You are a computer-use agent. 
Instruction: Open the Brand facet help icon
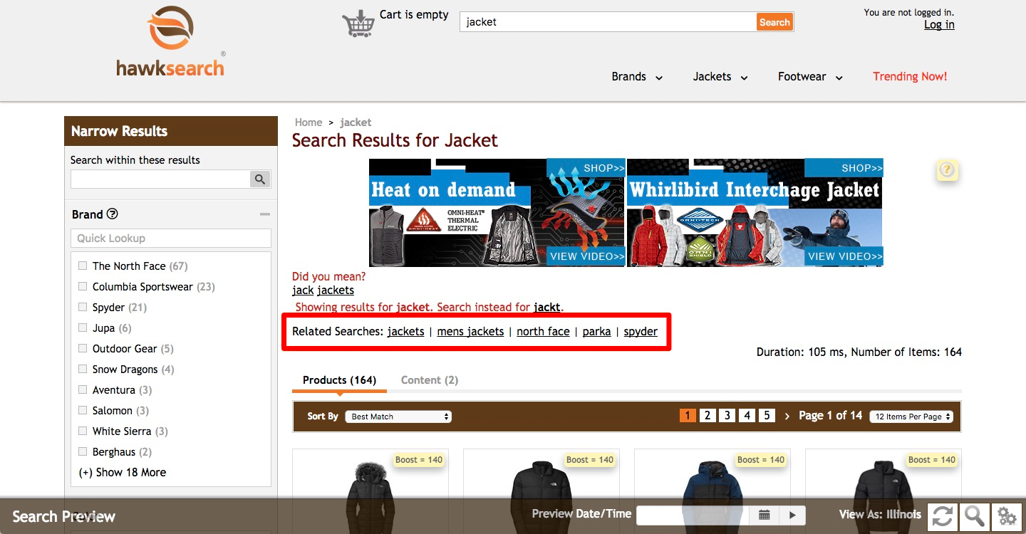112,214
